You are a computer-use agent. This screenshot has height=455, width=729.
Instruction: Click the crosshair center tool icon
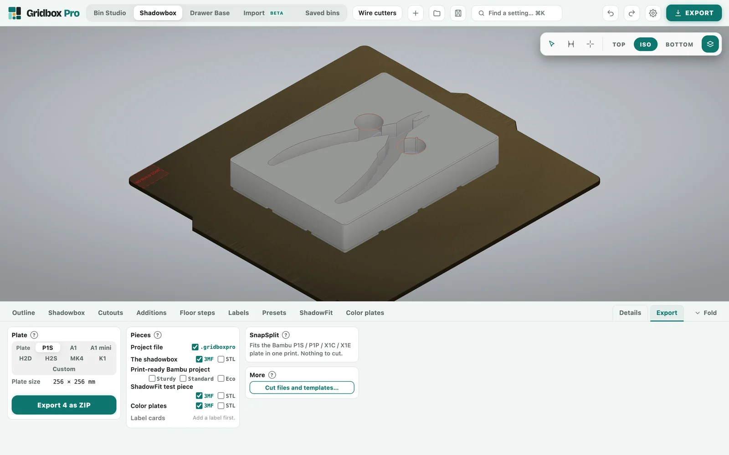(590, 44)
